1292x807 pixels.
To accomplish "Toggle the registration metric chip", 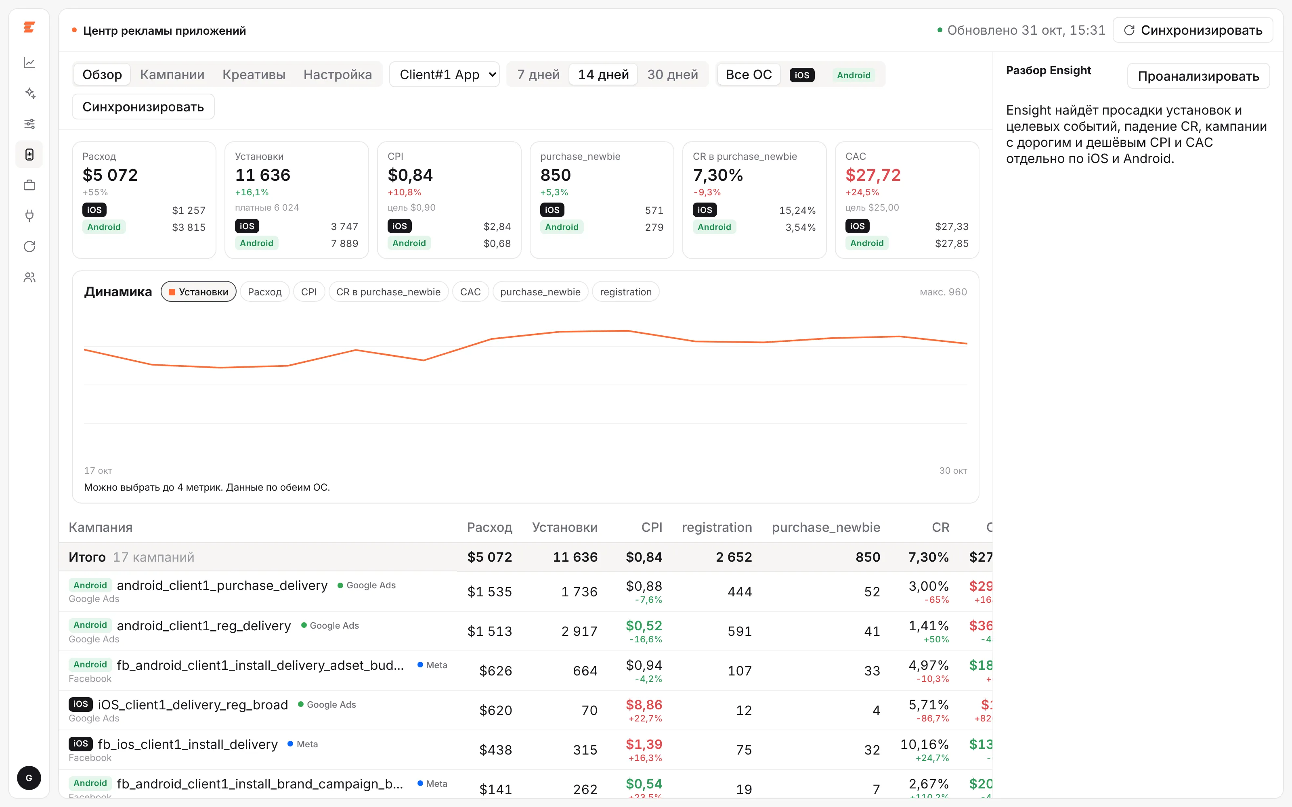I will 626,292.
